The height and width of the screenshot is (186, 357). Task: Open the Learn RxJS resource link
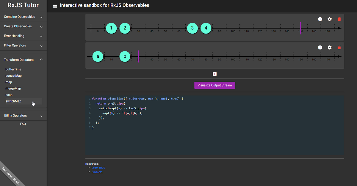(x=98, y=168)
